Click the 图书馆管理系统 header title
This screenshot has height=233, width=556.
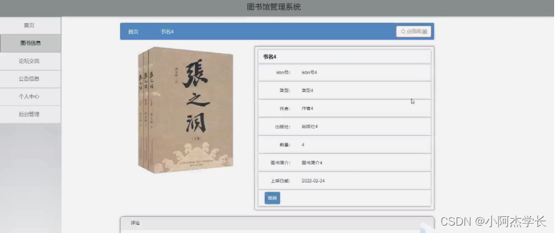(274, 7)
